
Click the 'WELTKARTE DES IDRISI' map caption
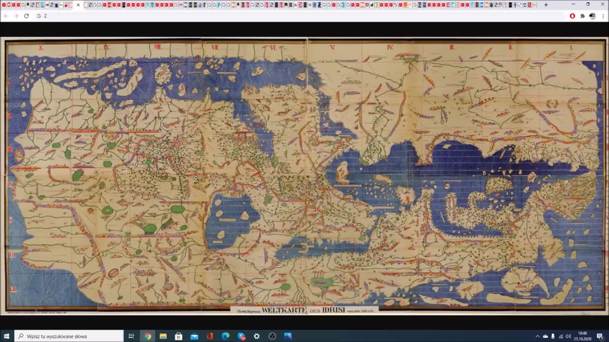tap(304, 310)
